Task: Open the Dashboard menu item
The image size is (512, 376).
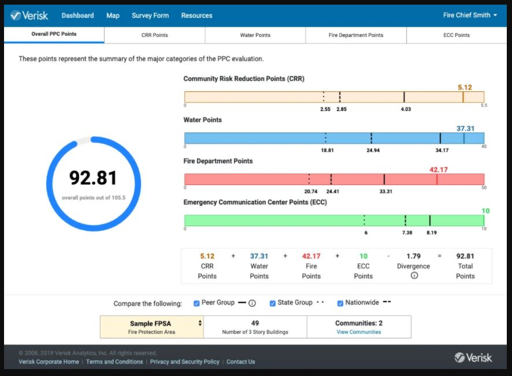Action: (77, 16)
